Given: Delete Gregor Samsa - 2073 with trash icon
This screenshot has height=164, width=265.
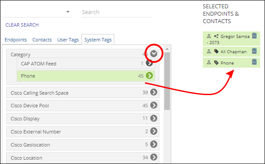Looking at the screenshot, I should 254,36.
